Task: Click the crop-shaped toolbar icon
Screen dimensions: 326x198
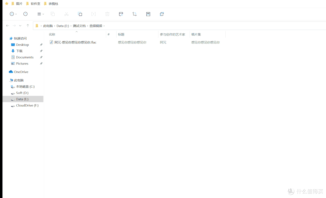Action: pyautogui.click(x=135, y=14)
